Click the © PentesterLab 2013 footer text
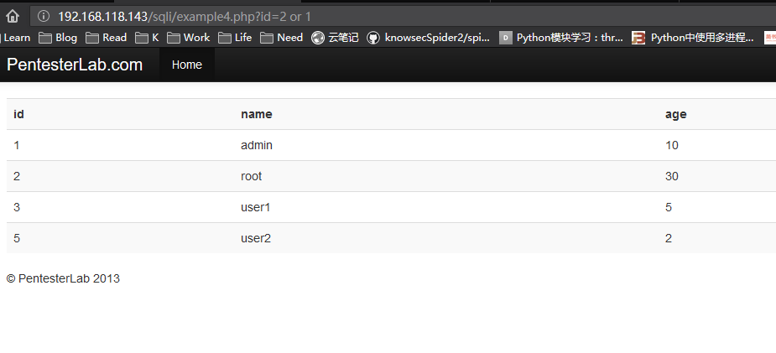This screenshot has width=776, height=353. (63, 278)
